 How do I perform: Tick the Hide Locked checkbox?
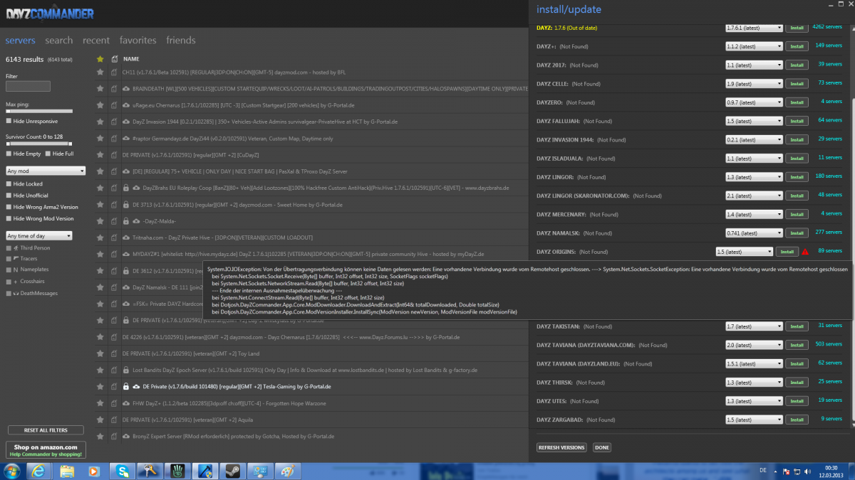pyautogui.click(x=9, y=184)
